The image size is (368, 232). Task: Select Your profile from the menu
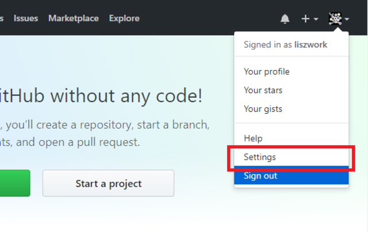coord(292,71)
